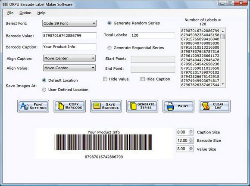Screen dimensions: 250x186
Task: Click the Print button label
Action: [183, 106]
